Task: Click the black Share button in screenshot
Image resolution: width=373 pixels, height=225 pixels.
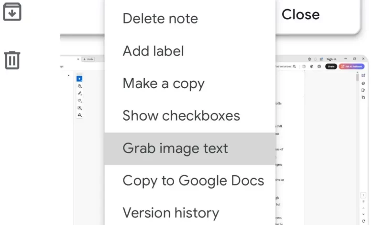Action: 331,67
